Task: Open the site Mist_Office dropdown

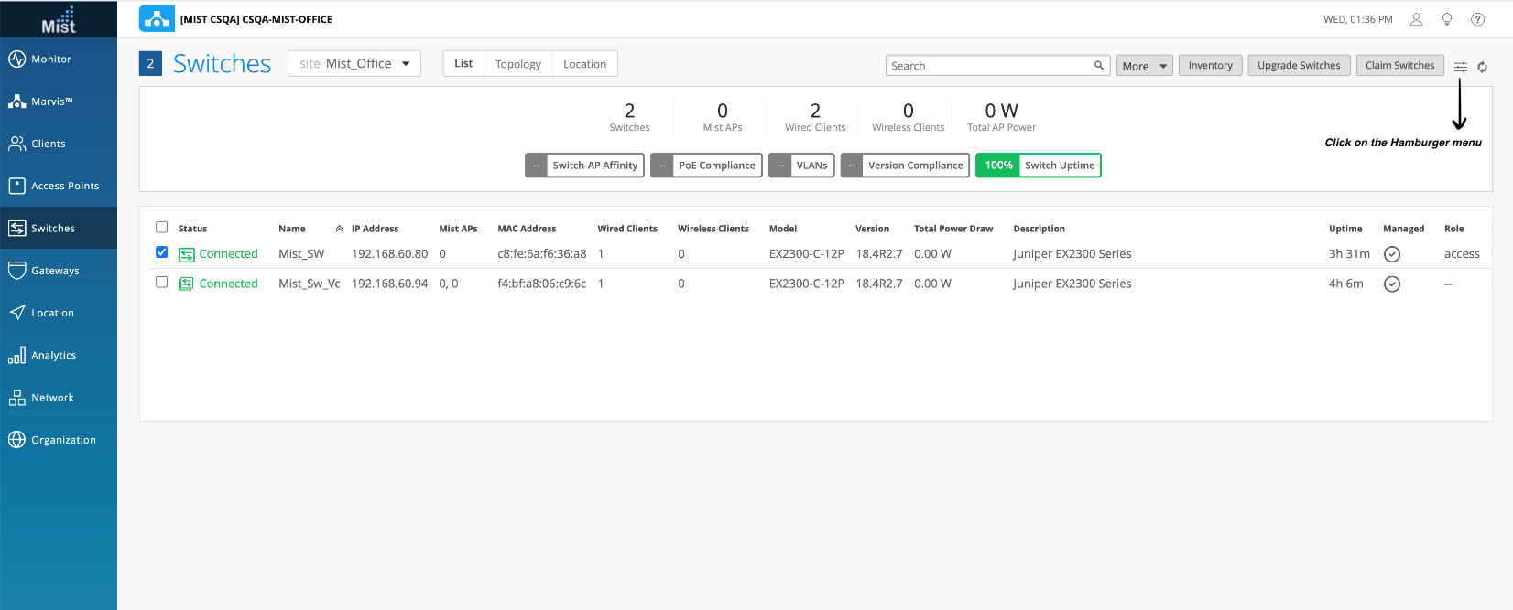Action: [x=354, y=63]
